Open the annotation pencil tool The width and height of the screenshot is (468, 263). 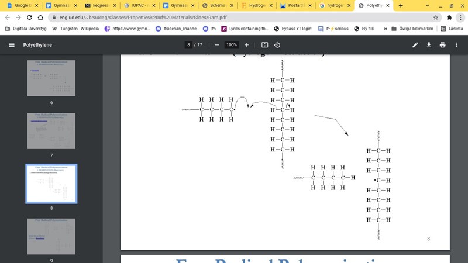(415, 45)
